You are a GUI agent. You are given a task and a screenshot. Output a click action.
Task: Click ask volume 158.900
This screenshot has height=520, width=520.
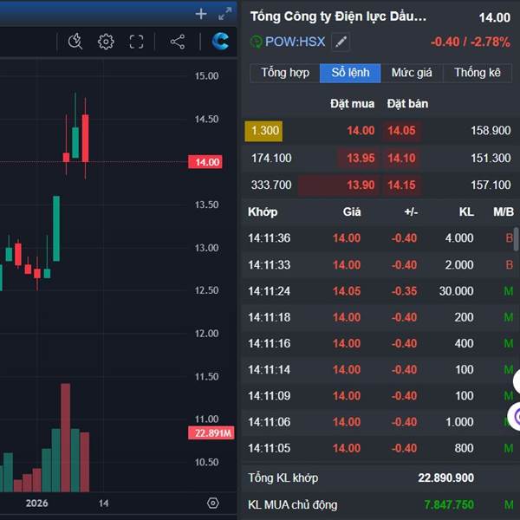click(x=491, y=131)
